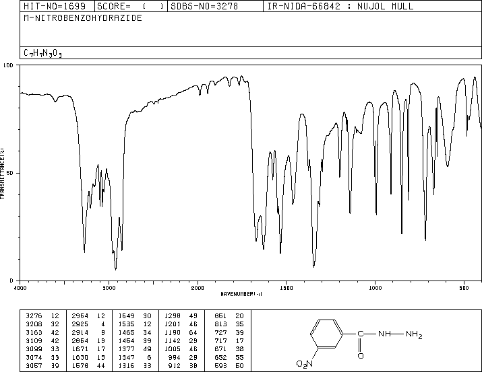482x372 pixels.
Task: Select peak value 652 in the table
Action: tap(220, 357)
